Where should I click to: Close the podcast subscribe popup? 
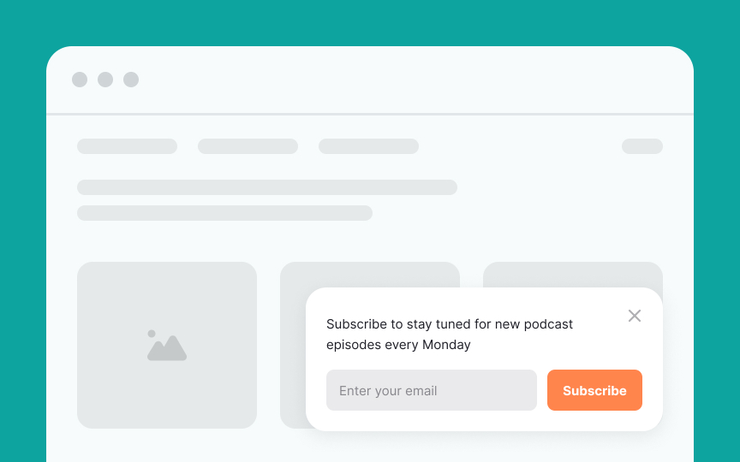click(x=635, y=316)
